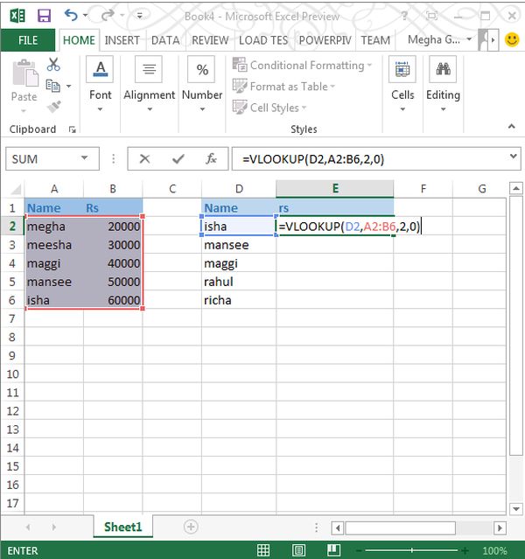
Task: Click the Ribbon Display Options icon
Action: 431,16
